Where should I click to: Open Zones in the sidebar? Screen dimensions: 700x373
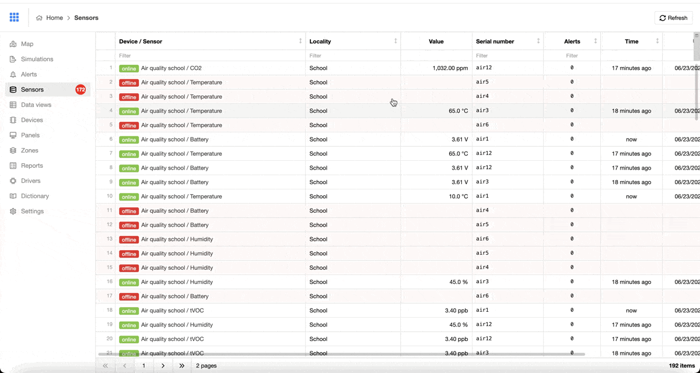click(x=48, y=150)
